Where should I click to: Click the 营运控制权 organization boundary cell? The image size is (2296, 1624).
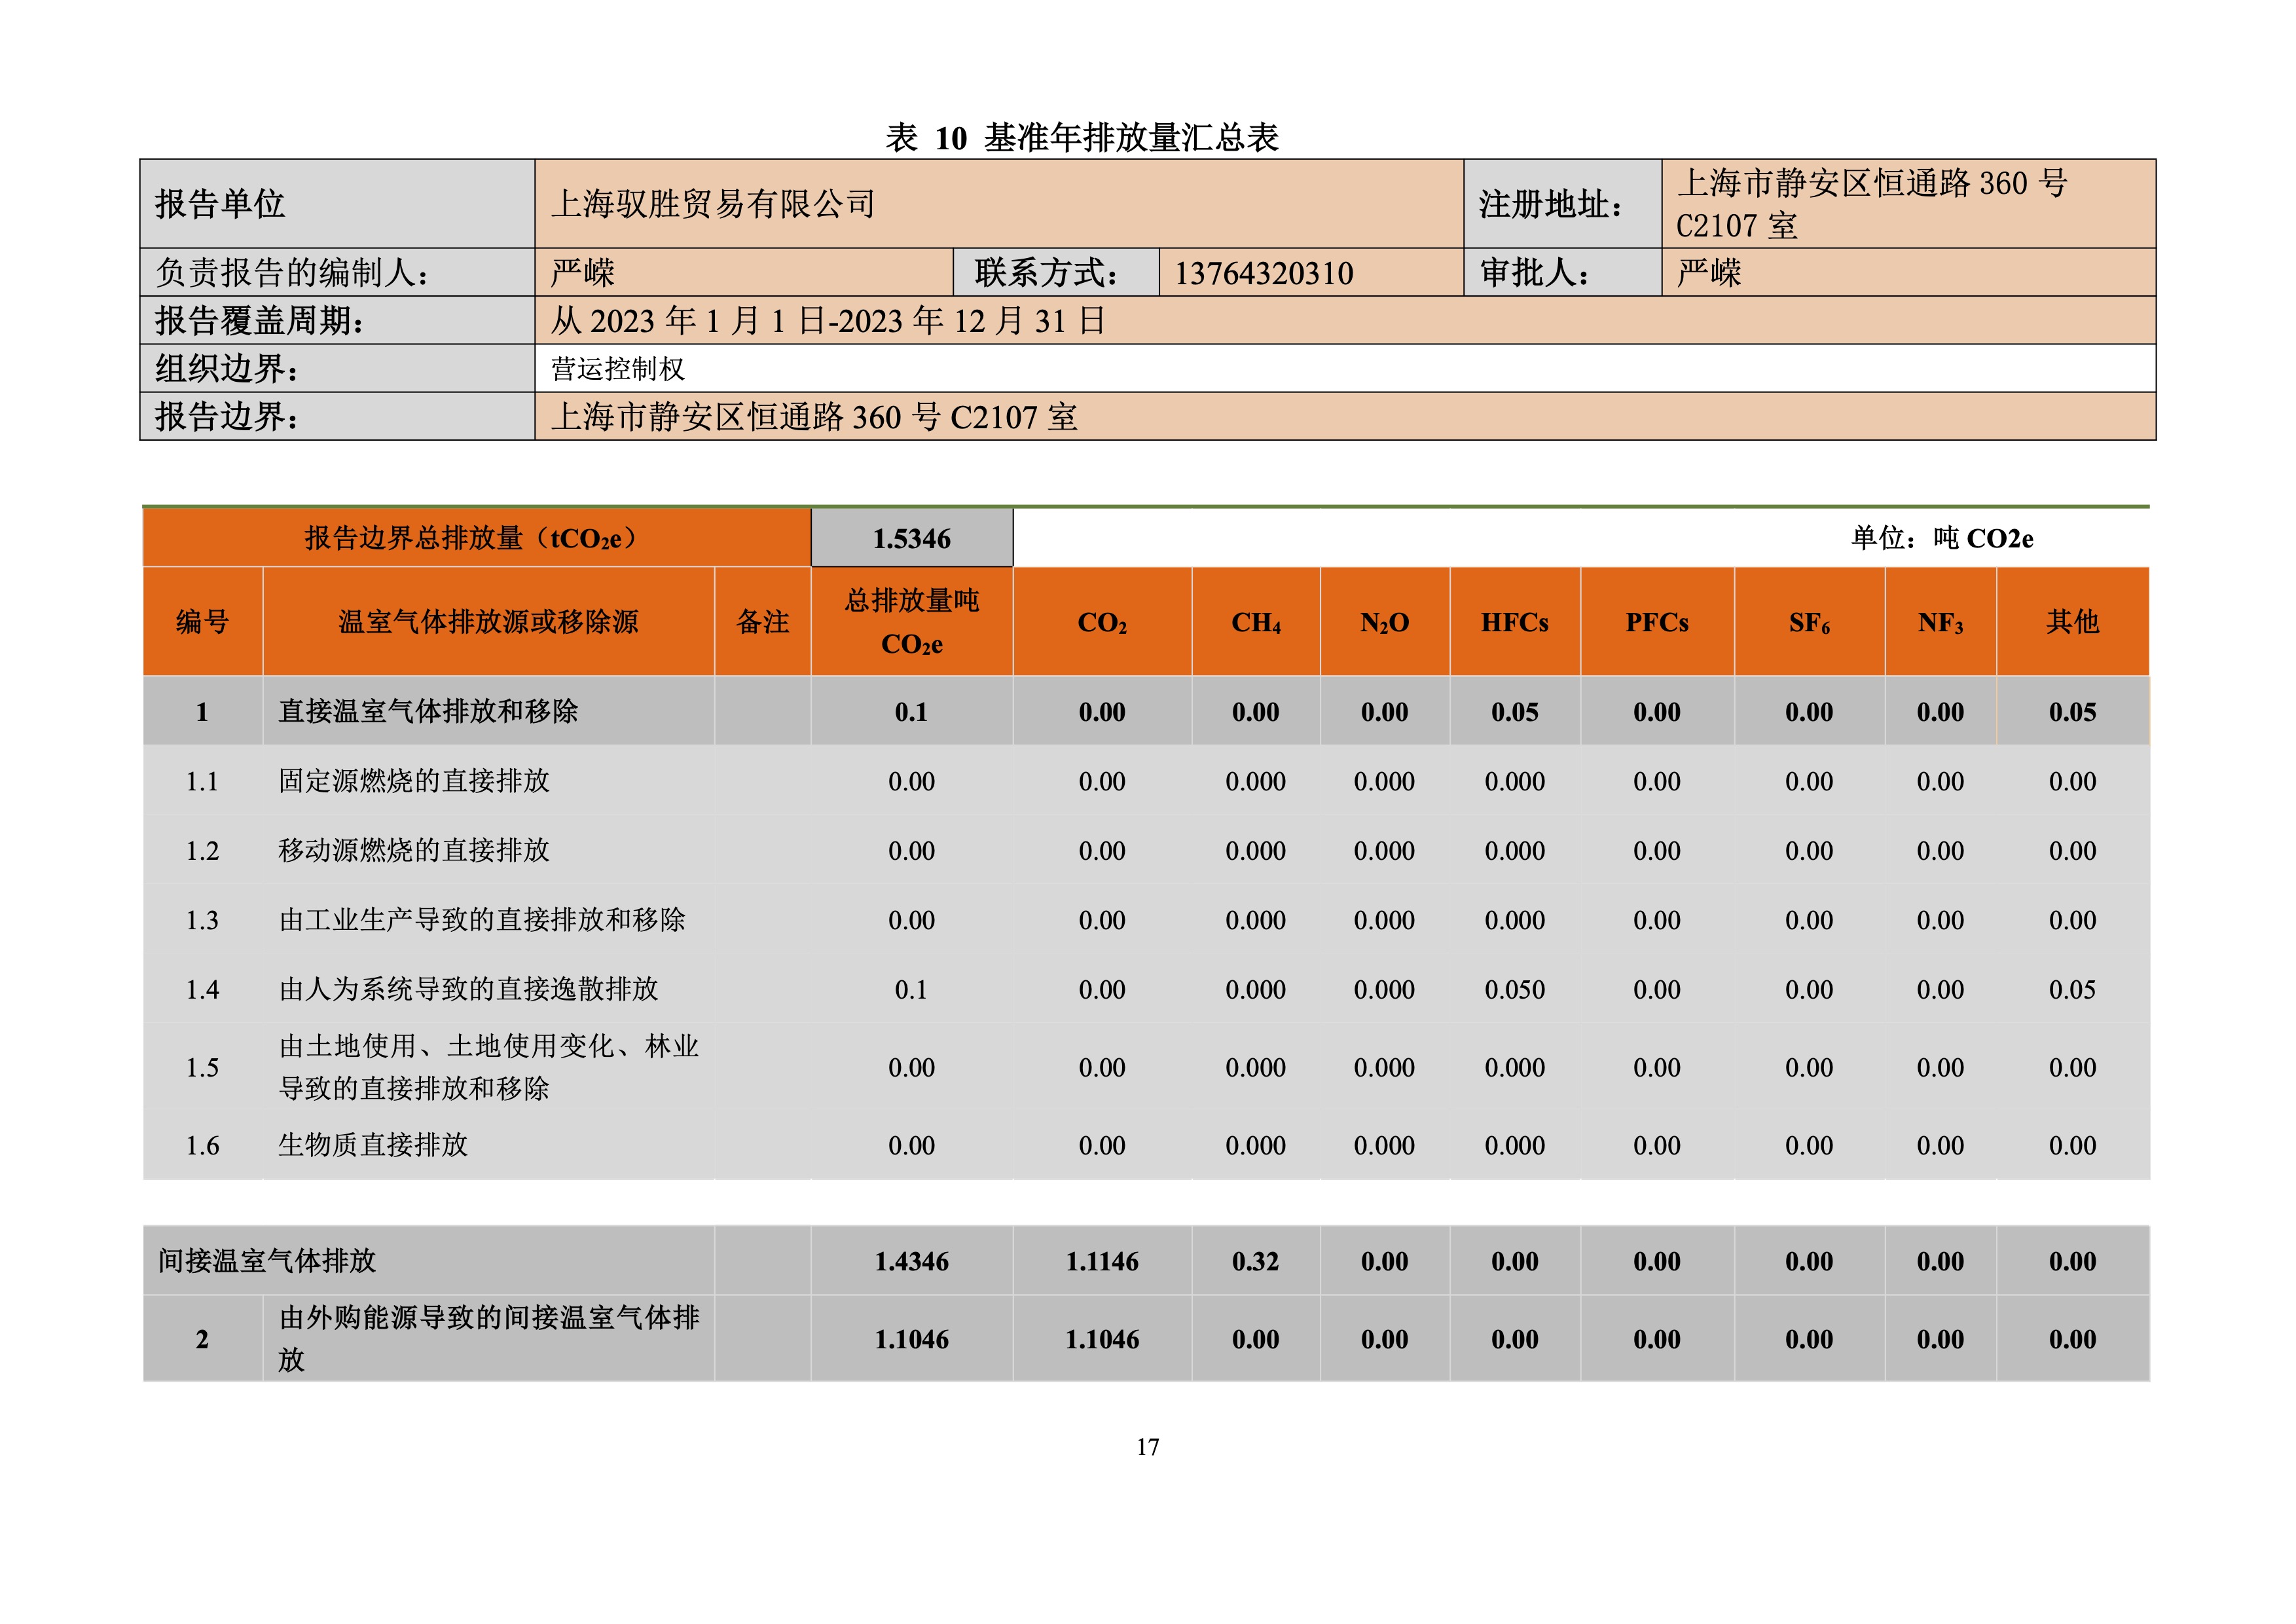1345,368
